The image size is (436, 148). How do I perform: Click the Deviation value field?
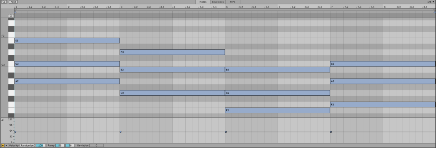point(96,145)
